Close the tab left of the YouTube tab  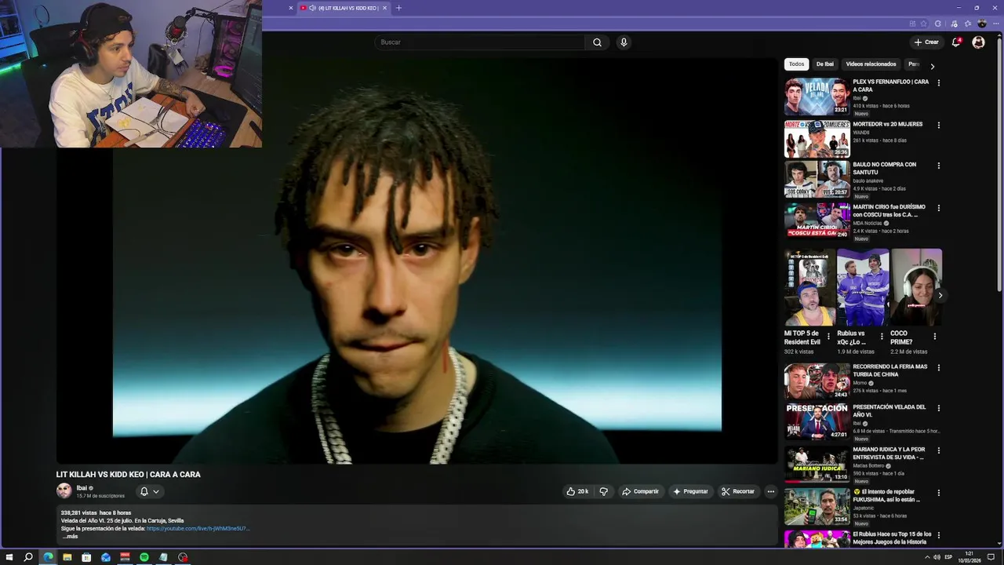(291, 8)
